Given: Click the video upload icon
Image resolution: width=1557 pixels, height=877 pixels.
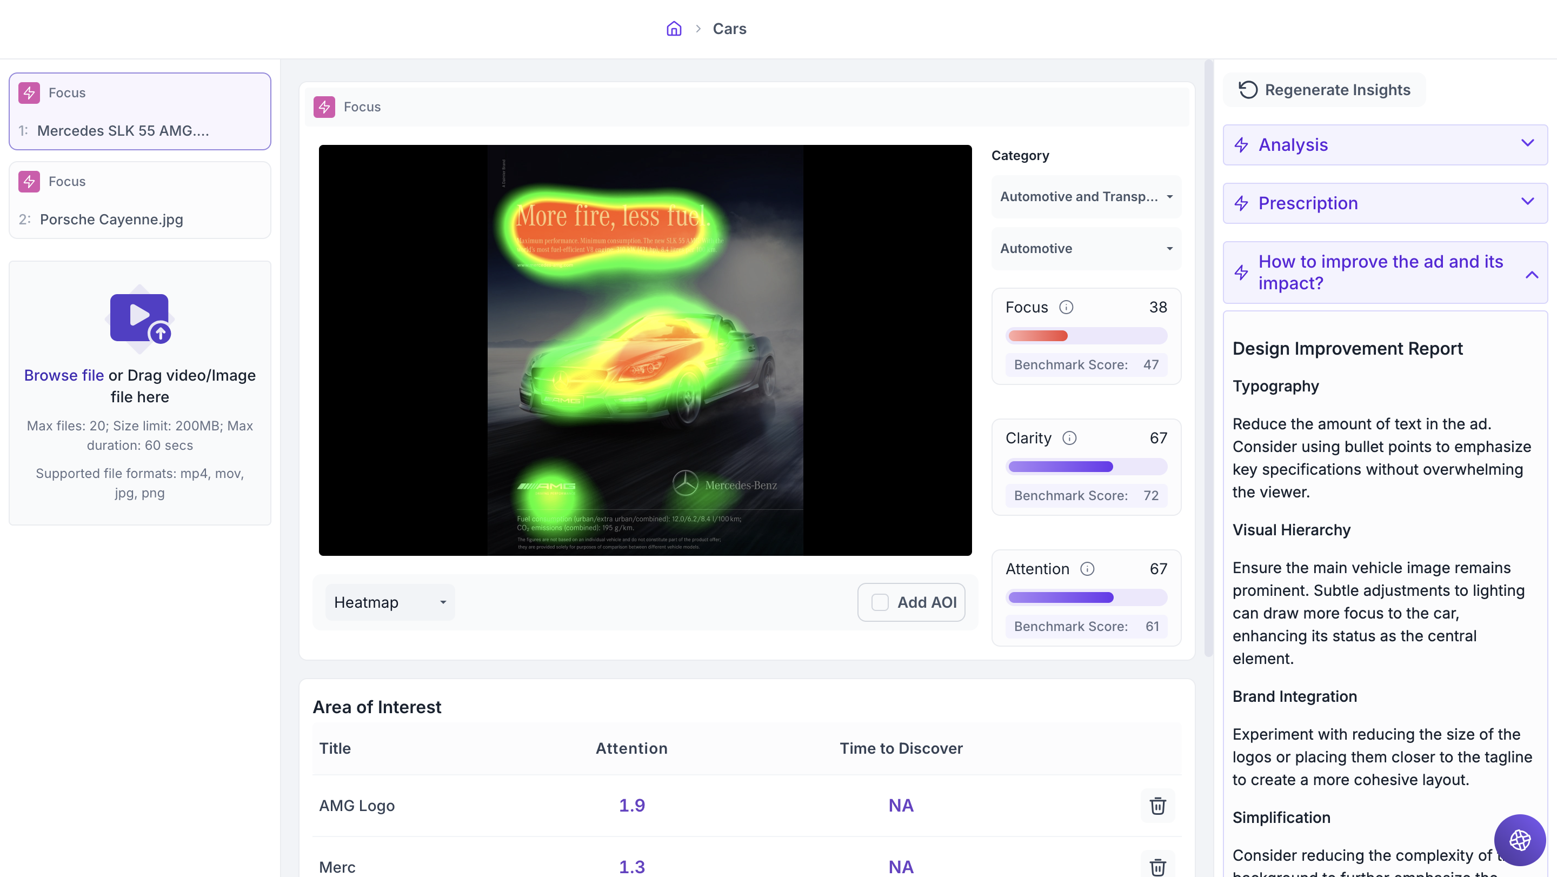Looking at the screenshot, I should click(x=139, y=318).
